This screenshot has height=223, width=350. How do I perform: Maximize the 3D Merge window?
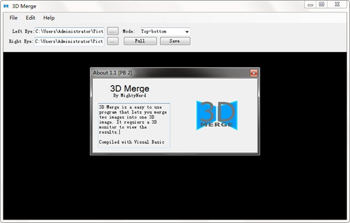tap(321, 5)
